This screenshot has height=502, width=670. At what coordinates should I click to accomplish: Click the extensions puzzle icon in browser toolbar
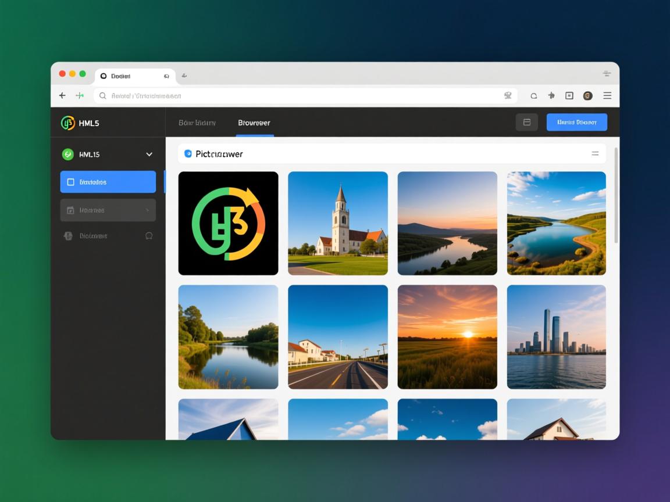tap(551, 95)
